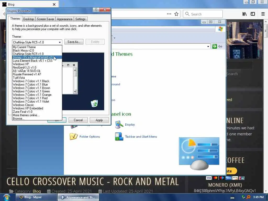Open Folder Options icon
The image size is (268, 201).
74,136
